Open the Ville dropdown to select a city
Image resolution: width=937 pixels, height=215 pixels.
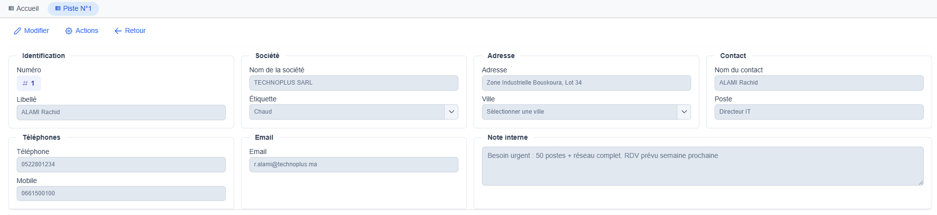pos(586,112)
